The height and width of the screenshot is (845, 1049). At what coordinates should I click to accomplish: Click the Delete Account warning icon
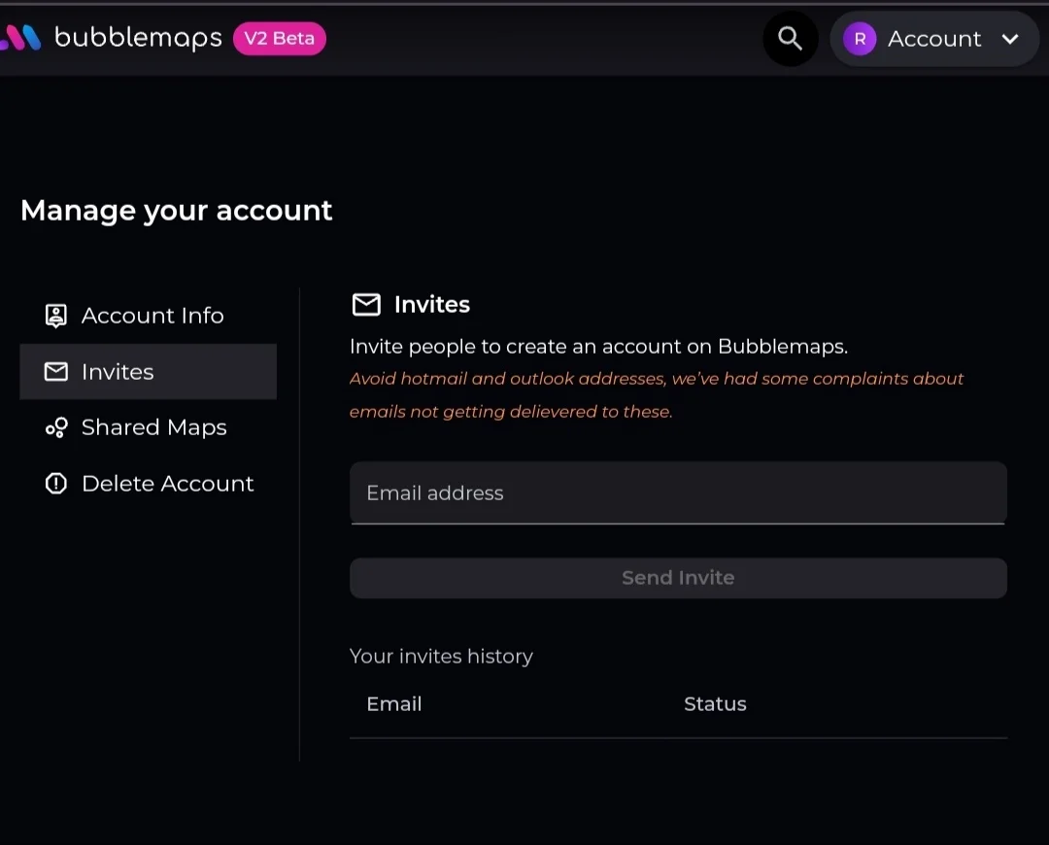pos(56,483)
